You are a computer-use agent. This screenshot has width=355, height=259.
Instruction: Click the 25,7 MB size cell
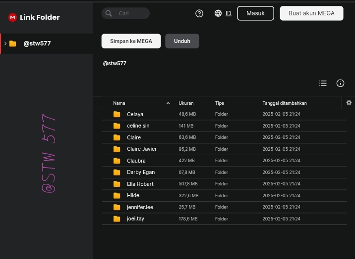(187, 207)
